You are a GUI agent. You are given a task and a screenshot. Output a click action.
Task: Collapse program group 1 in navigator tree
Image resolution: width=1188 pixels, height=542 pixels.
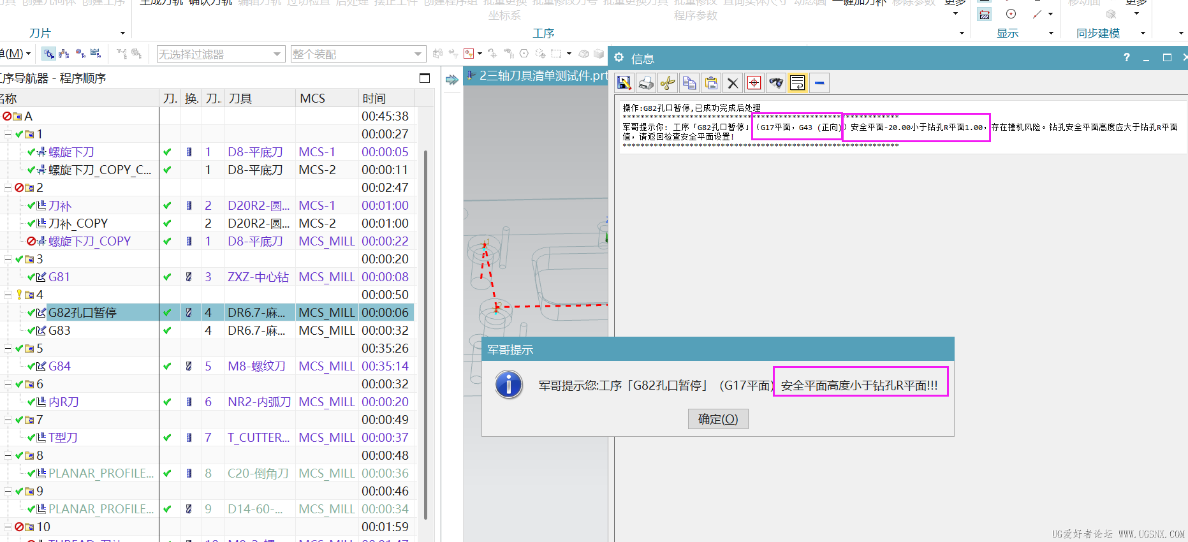8,134
